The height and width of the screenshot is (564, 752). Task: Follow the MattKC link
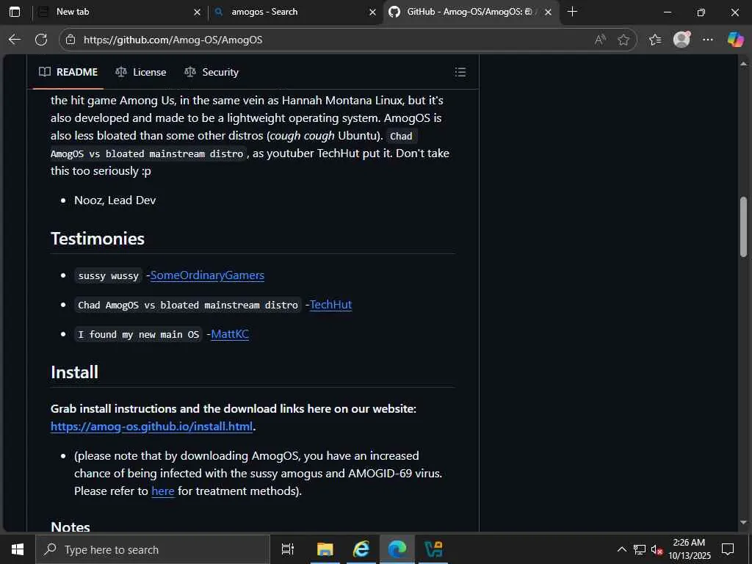[x=230, y=334]
